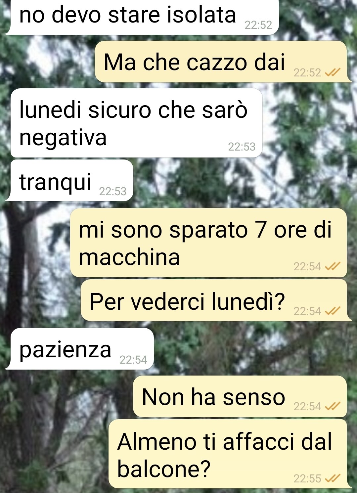Tap the read ticks on the "balcone?" message

pos(333,478)
